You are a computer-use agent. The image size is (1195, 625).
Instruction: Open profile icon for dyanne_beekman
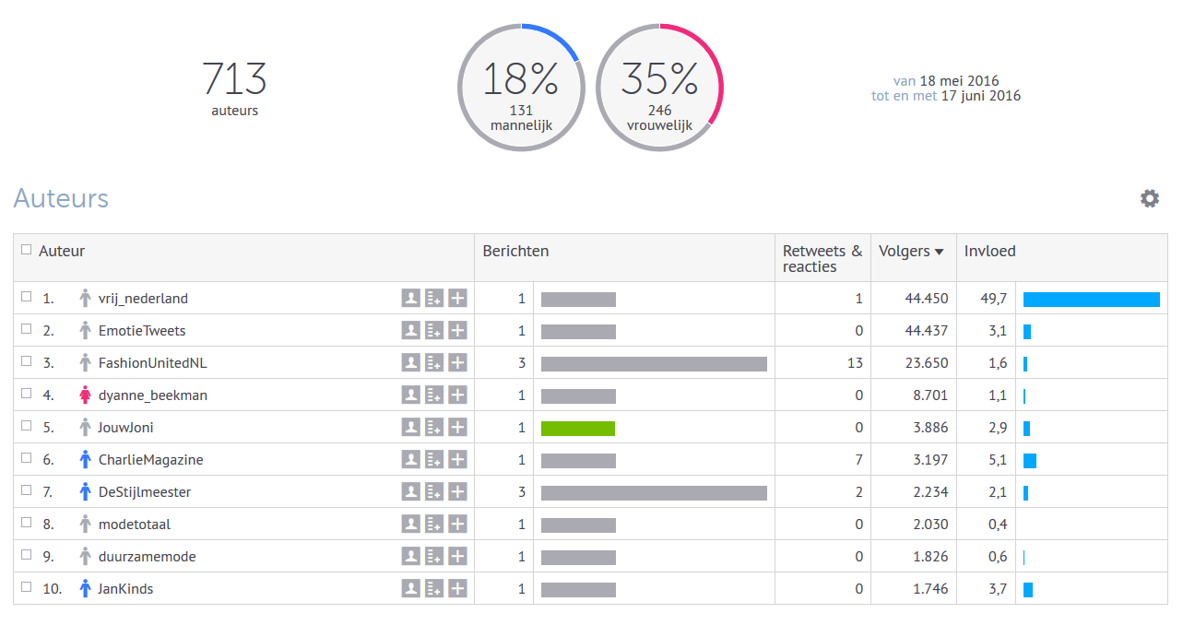click(x=411, y=395)
